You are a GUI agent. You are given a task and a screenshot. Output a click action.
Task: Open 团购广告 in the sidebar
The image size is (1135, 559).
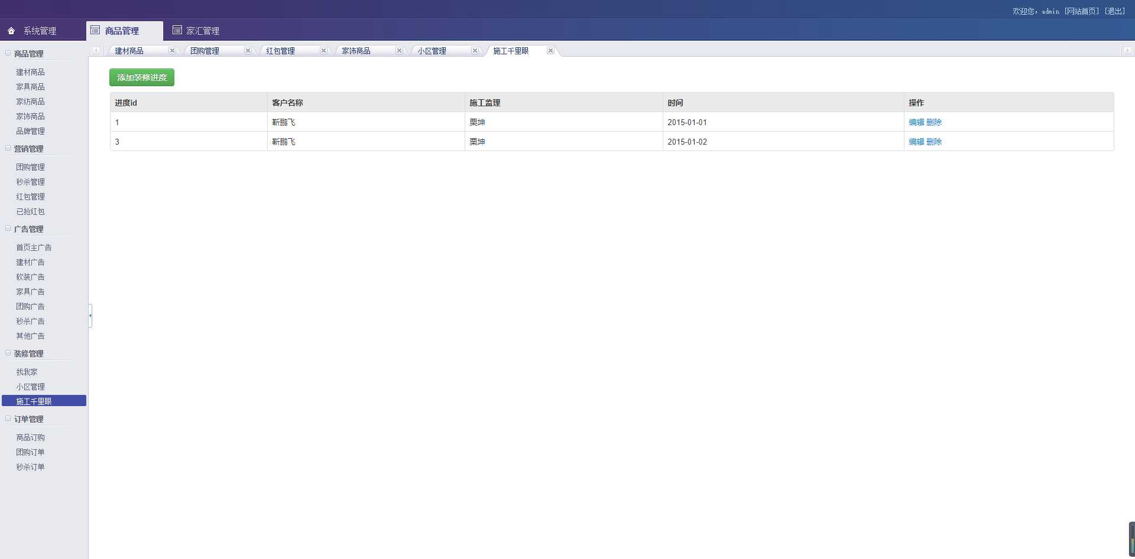(x=30, y=306)
